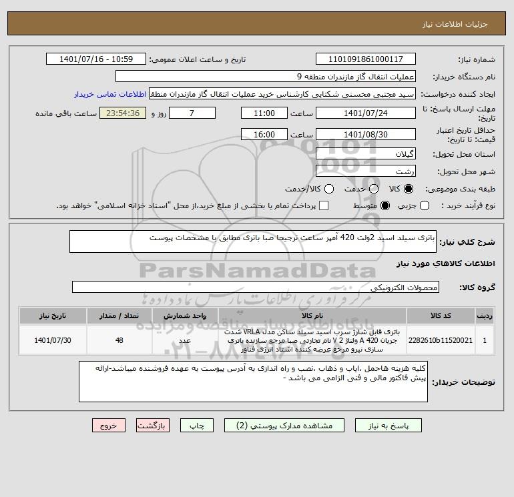Click the validity date 1401/08/30 field
The width and height of the screenshot is (514, 497).
pos(366,134)
